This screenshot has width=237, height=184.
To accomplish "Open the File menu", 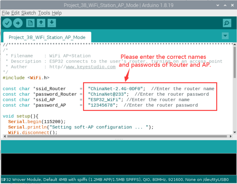I will [x=5, y=13].
